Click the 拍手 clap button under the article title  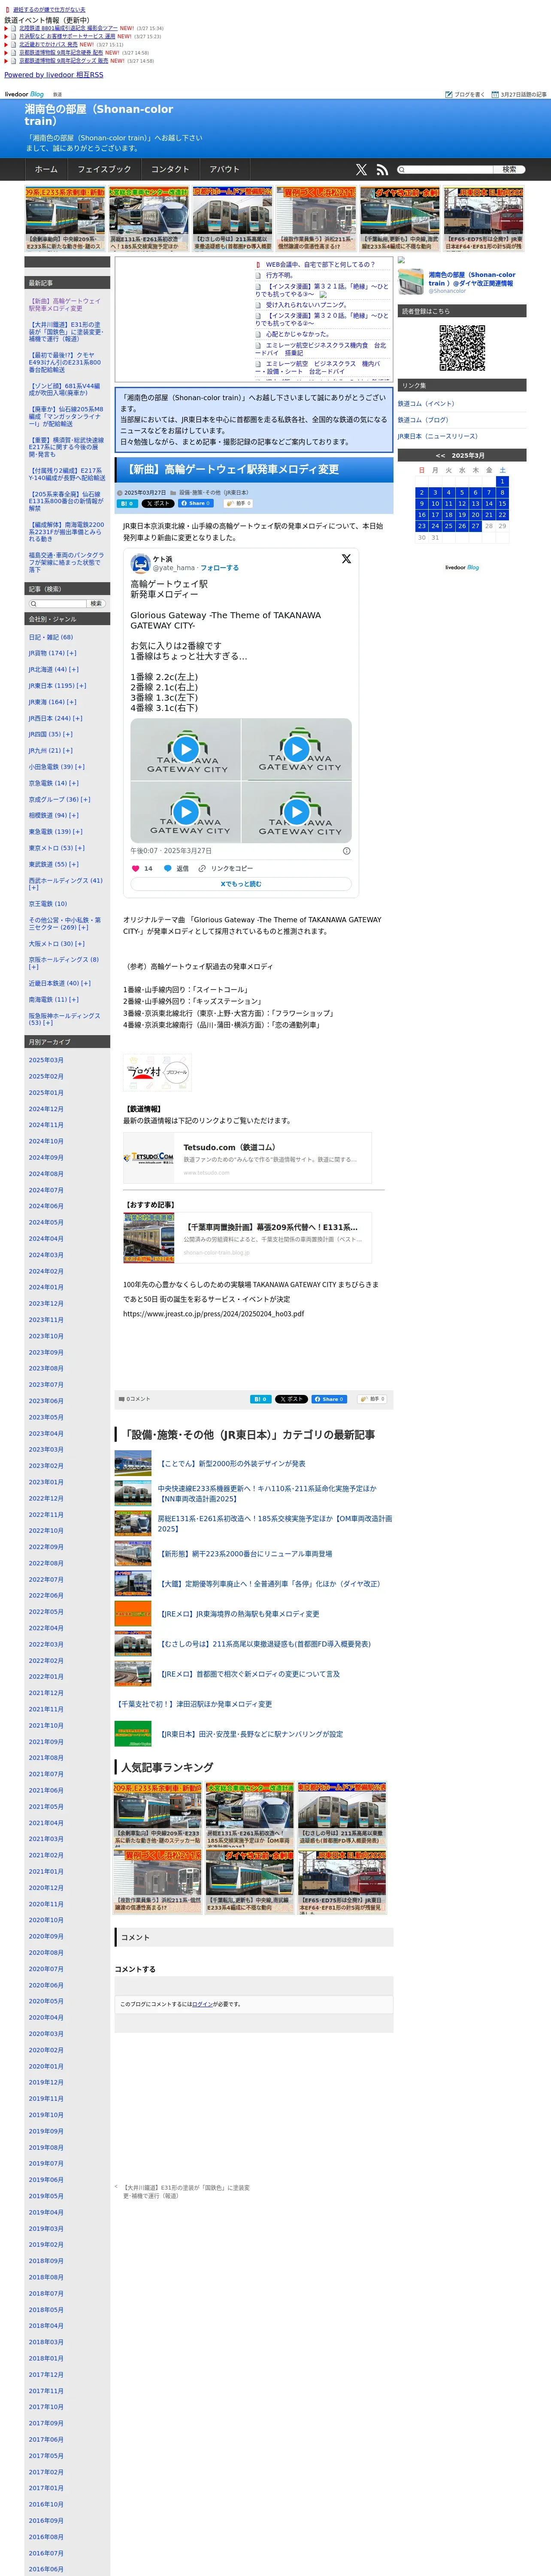238,504
